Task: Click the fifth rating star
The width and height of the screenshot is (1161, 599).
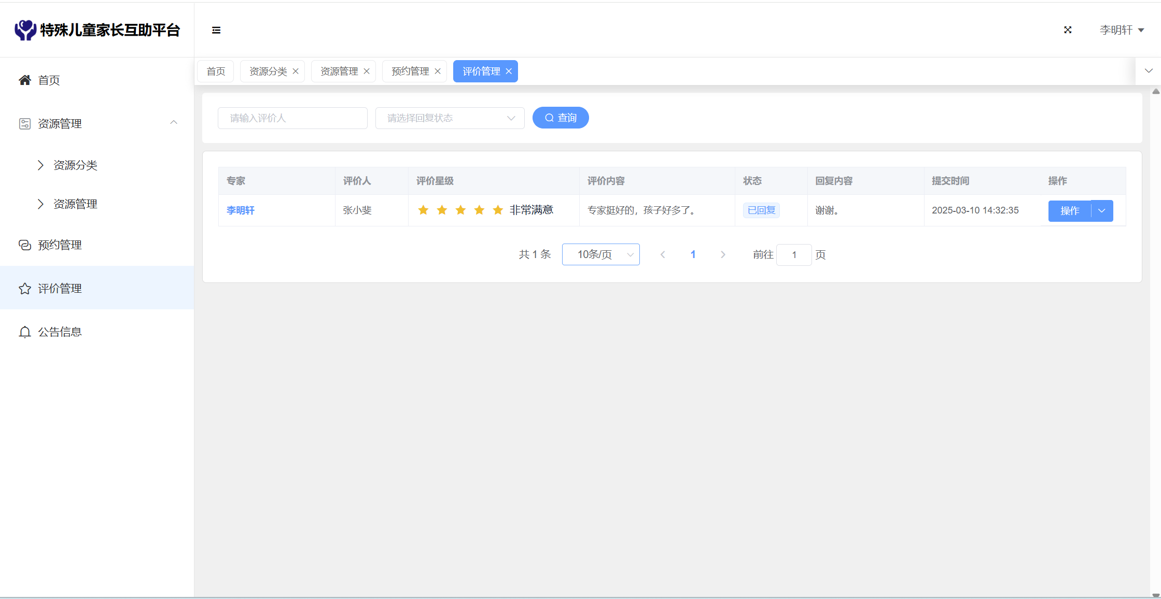Action: tap(498, 210)
